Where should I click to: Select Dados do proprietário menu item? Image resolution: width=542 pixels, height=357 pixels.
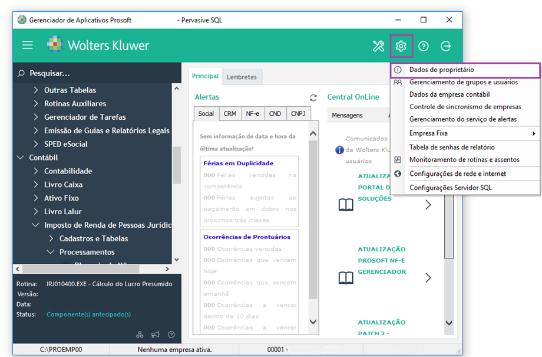465,70
